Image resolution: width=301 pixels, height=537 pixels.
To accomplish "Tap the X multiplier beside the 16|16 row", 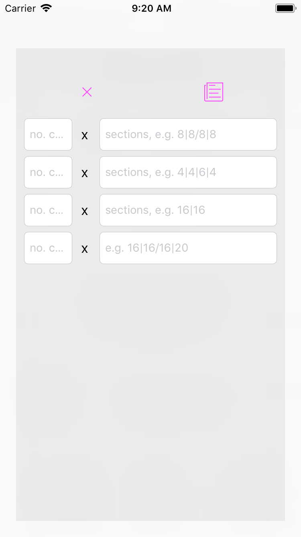I will point(85,211).
